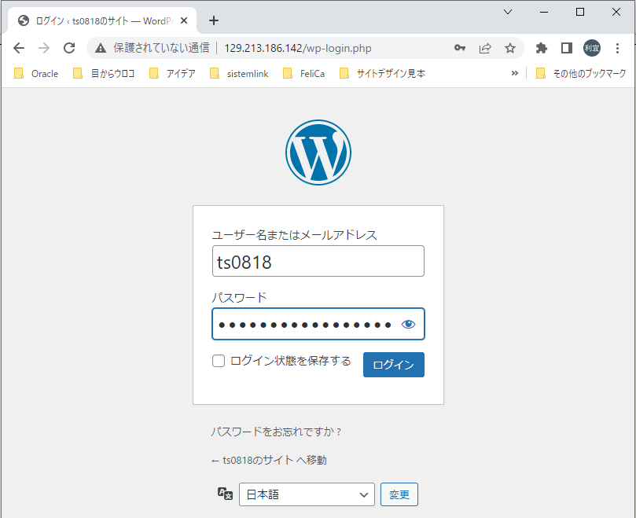Click the 変更 language button
This screenshot has height=518, width=636.
(399, 494)
